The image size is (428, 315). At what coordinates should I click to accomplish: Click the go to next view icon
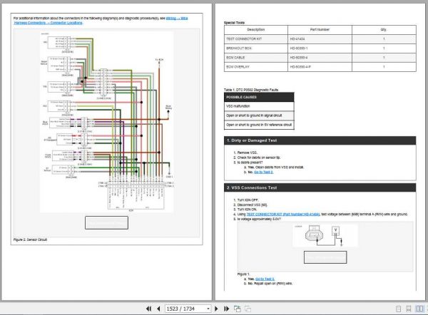(x=248, y=309)
